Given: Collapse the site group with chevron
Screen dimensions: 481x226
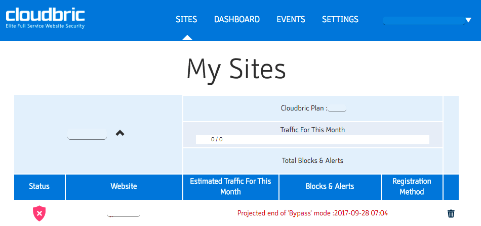Looking at the screenshot, I should pyautogui.click(x=120, y=133).
